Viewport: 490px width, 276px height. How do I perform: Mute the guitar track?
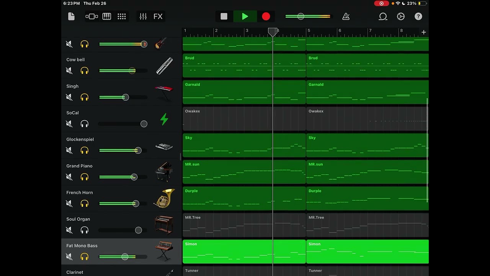(69, 44)
